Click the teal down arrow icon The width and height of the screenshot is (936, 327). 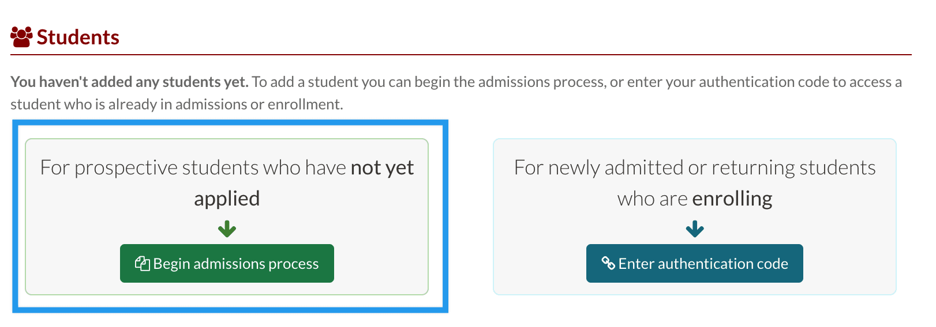coord(695,229)
